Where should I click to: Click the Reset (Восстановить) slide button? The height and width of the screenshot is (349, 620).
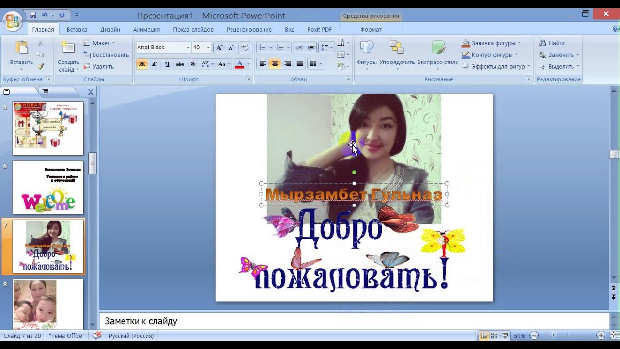click(106, 55)
